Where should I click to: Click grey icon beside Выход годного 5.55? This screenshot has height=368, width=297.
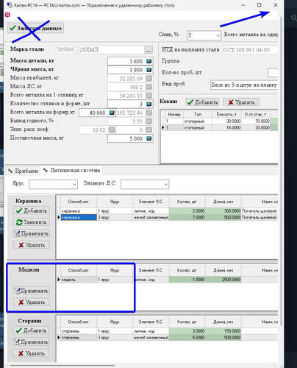148,121
